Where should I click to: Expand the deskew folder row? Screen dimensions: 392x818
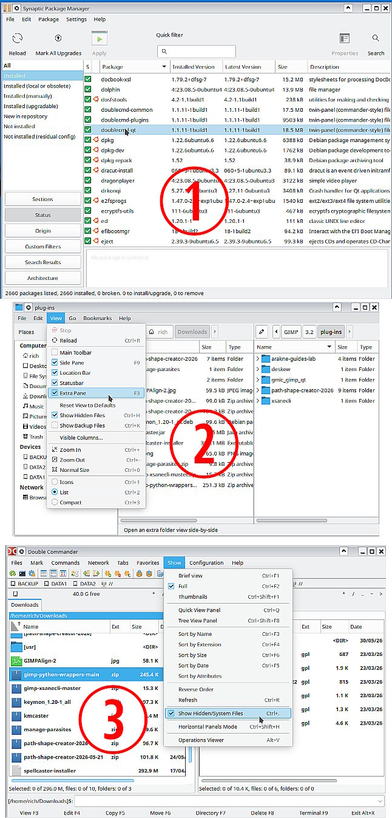tap(258, 369)
